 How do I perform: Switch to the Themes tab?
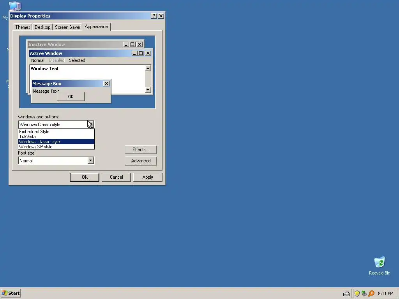pyautogui.click(x=23, y=27)
